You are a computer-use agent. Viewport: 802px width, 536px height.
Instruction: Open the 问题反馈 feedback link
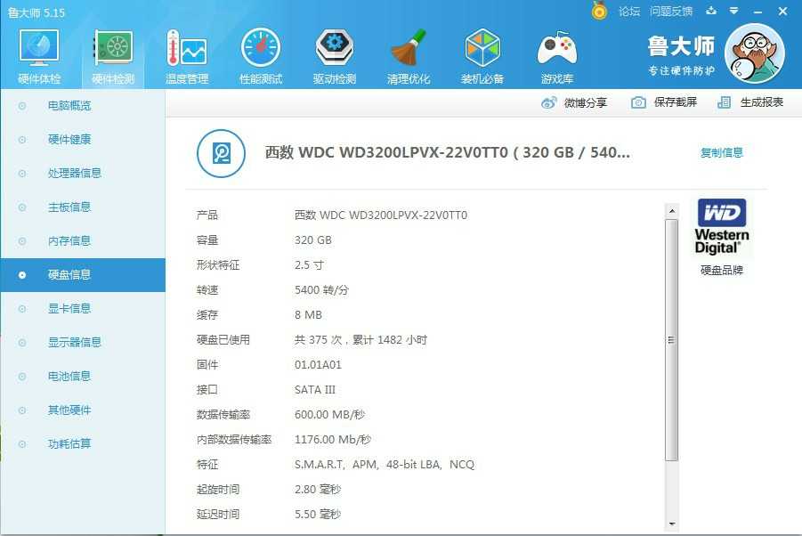[671, 12]
